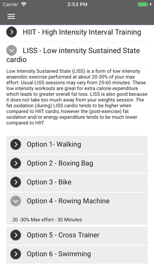The height and width of the screenshot is (274, 154).
Task: Expand Option 2 Boxing Bag arrow icon
Action: pos(16,163)
